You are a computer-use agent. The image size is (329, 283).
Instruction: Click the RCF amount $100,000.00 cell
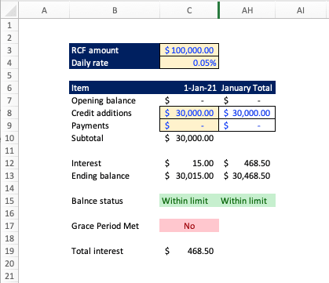pos(189,50)
